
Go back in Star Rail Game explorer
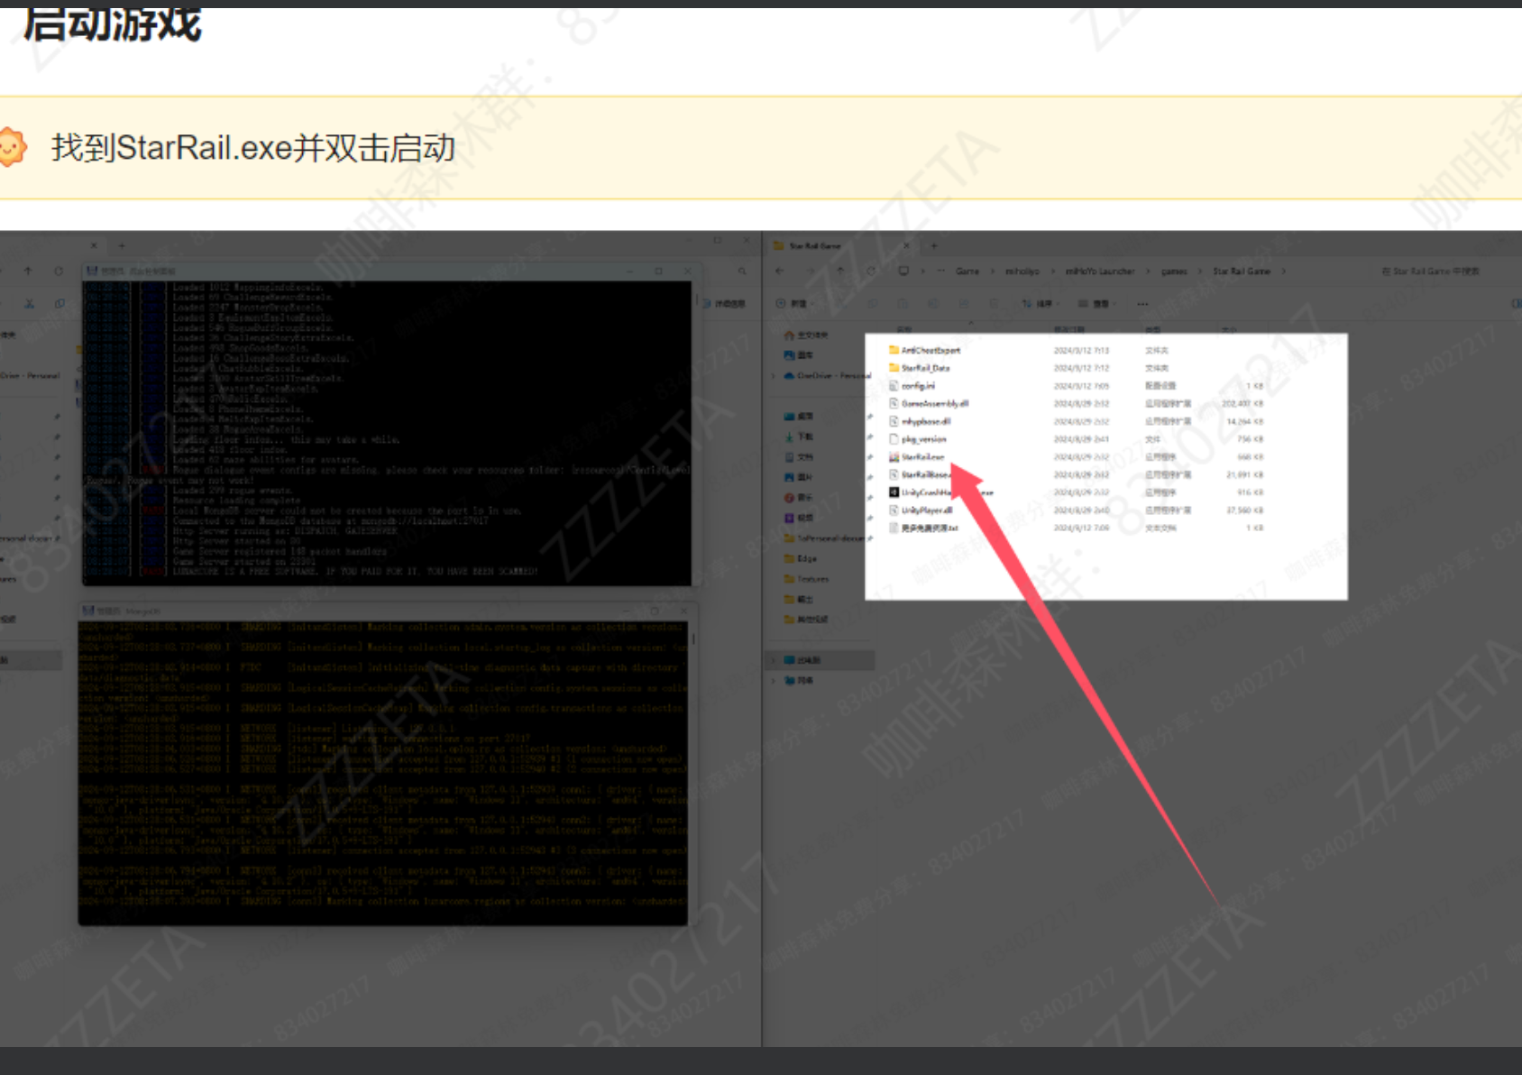780,271
